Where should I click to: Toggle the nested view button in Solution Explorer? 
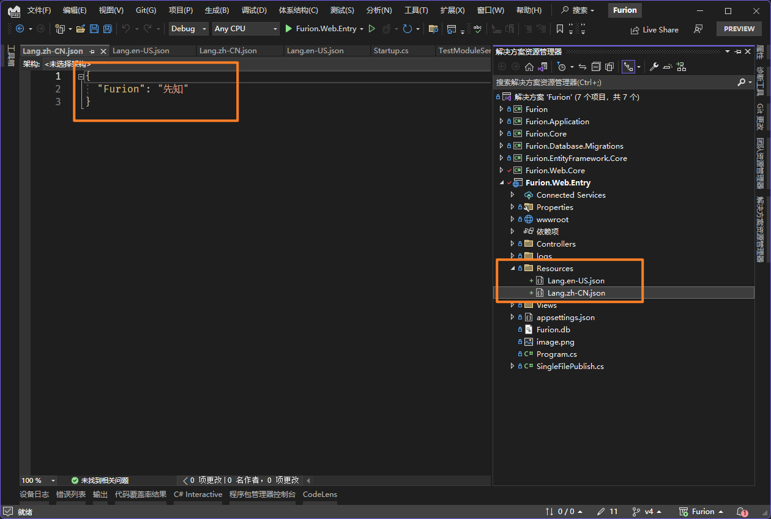pos(628,67)
